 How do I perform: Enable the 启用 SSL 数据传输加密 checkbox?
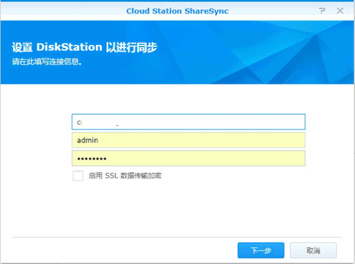[78, 175]
